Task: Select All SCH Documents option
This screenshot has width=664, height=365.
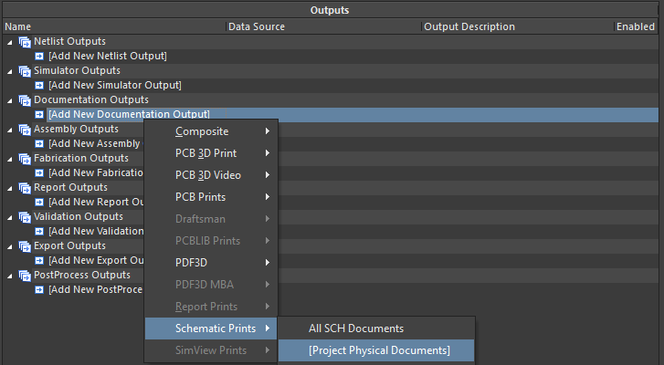Action: [x=356, y=328]
